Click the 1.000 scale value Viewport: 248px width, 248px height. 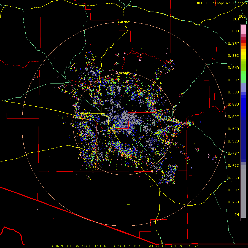pyautogui.click(x=233, y=31)
